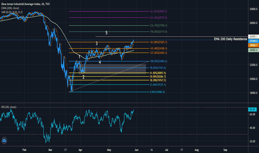Click the Apr date on time axis

click(80, 150)
